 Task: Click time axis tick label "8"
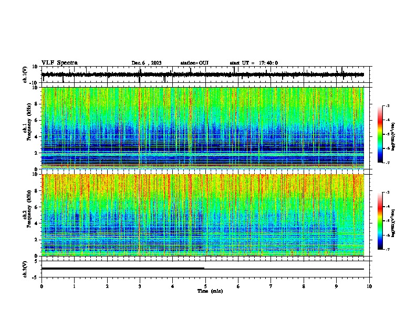point(304,286)
